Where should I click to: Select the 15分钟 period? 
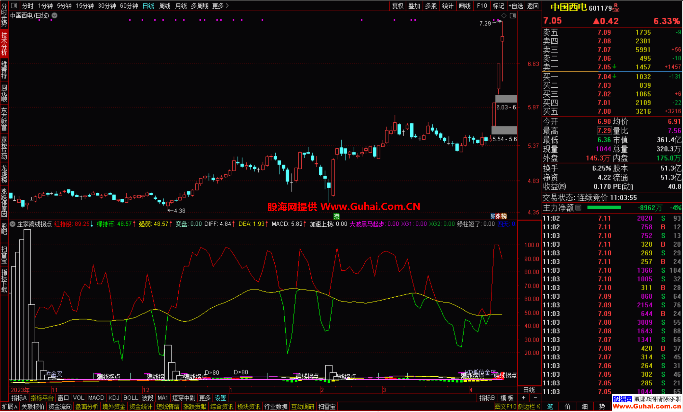point(85,6)
